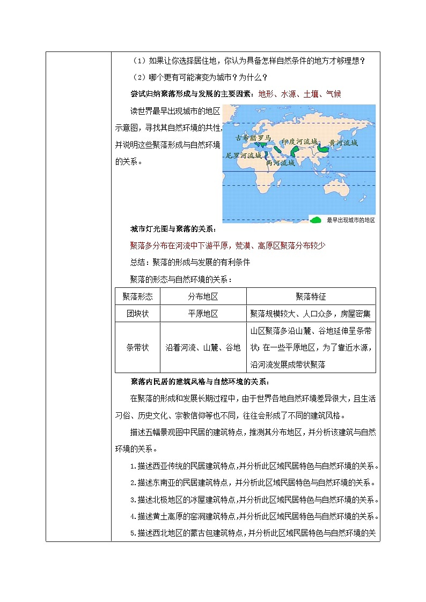Click list item 3 about 北极地区 冰屋
Viewport: 426px width, 602px height.
point(255,500)
